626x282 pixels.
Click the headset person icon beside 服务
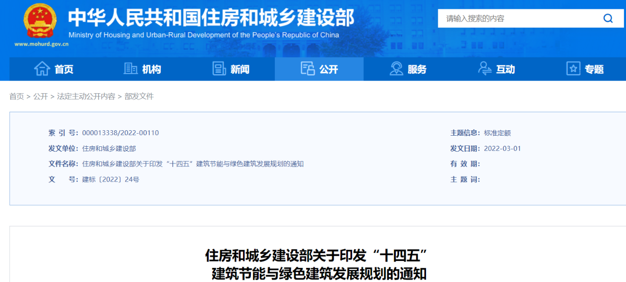tap(396, 69)
